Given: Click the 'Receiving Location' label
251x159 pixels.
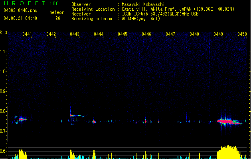Looking at the screenshot, I should 93,9.
